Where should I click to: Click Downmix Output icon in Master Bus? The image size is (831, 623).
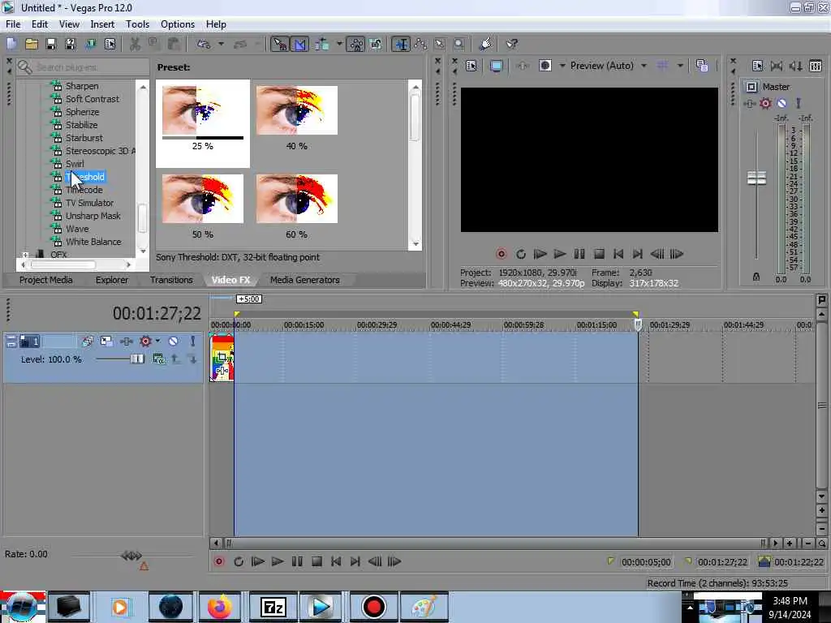point(777,66)
